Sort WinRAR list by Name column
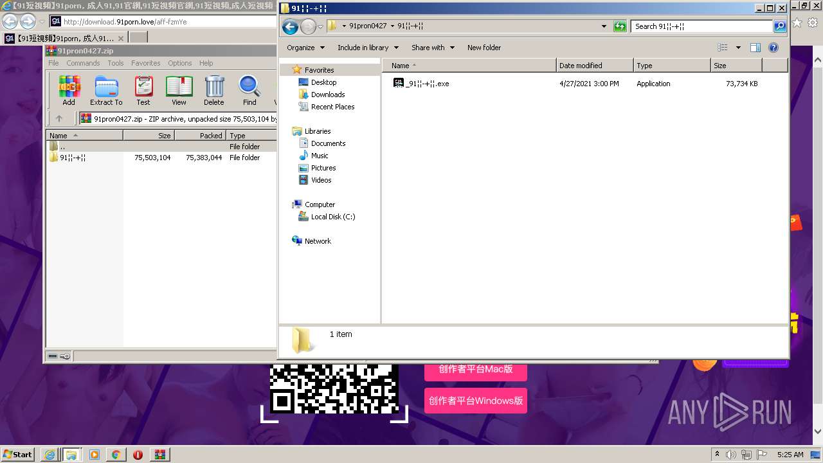823x463 pixels. pos(84,136)
